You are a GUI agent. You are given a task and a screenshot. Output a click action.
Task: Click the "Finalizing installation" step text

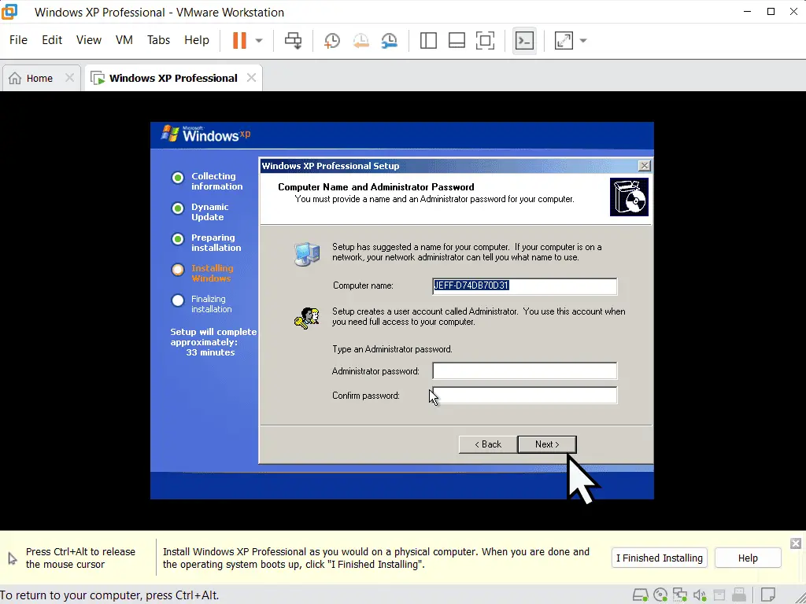coord(211,304)
